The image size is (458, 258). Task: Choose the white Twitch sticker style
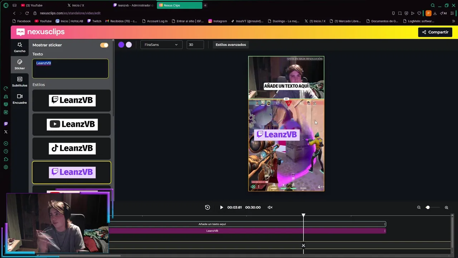[72, 100]
